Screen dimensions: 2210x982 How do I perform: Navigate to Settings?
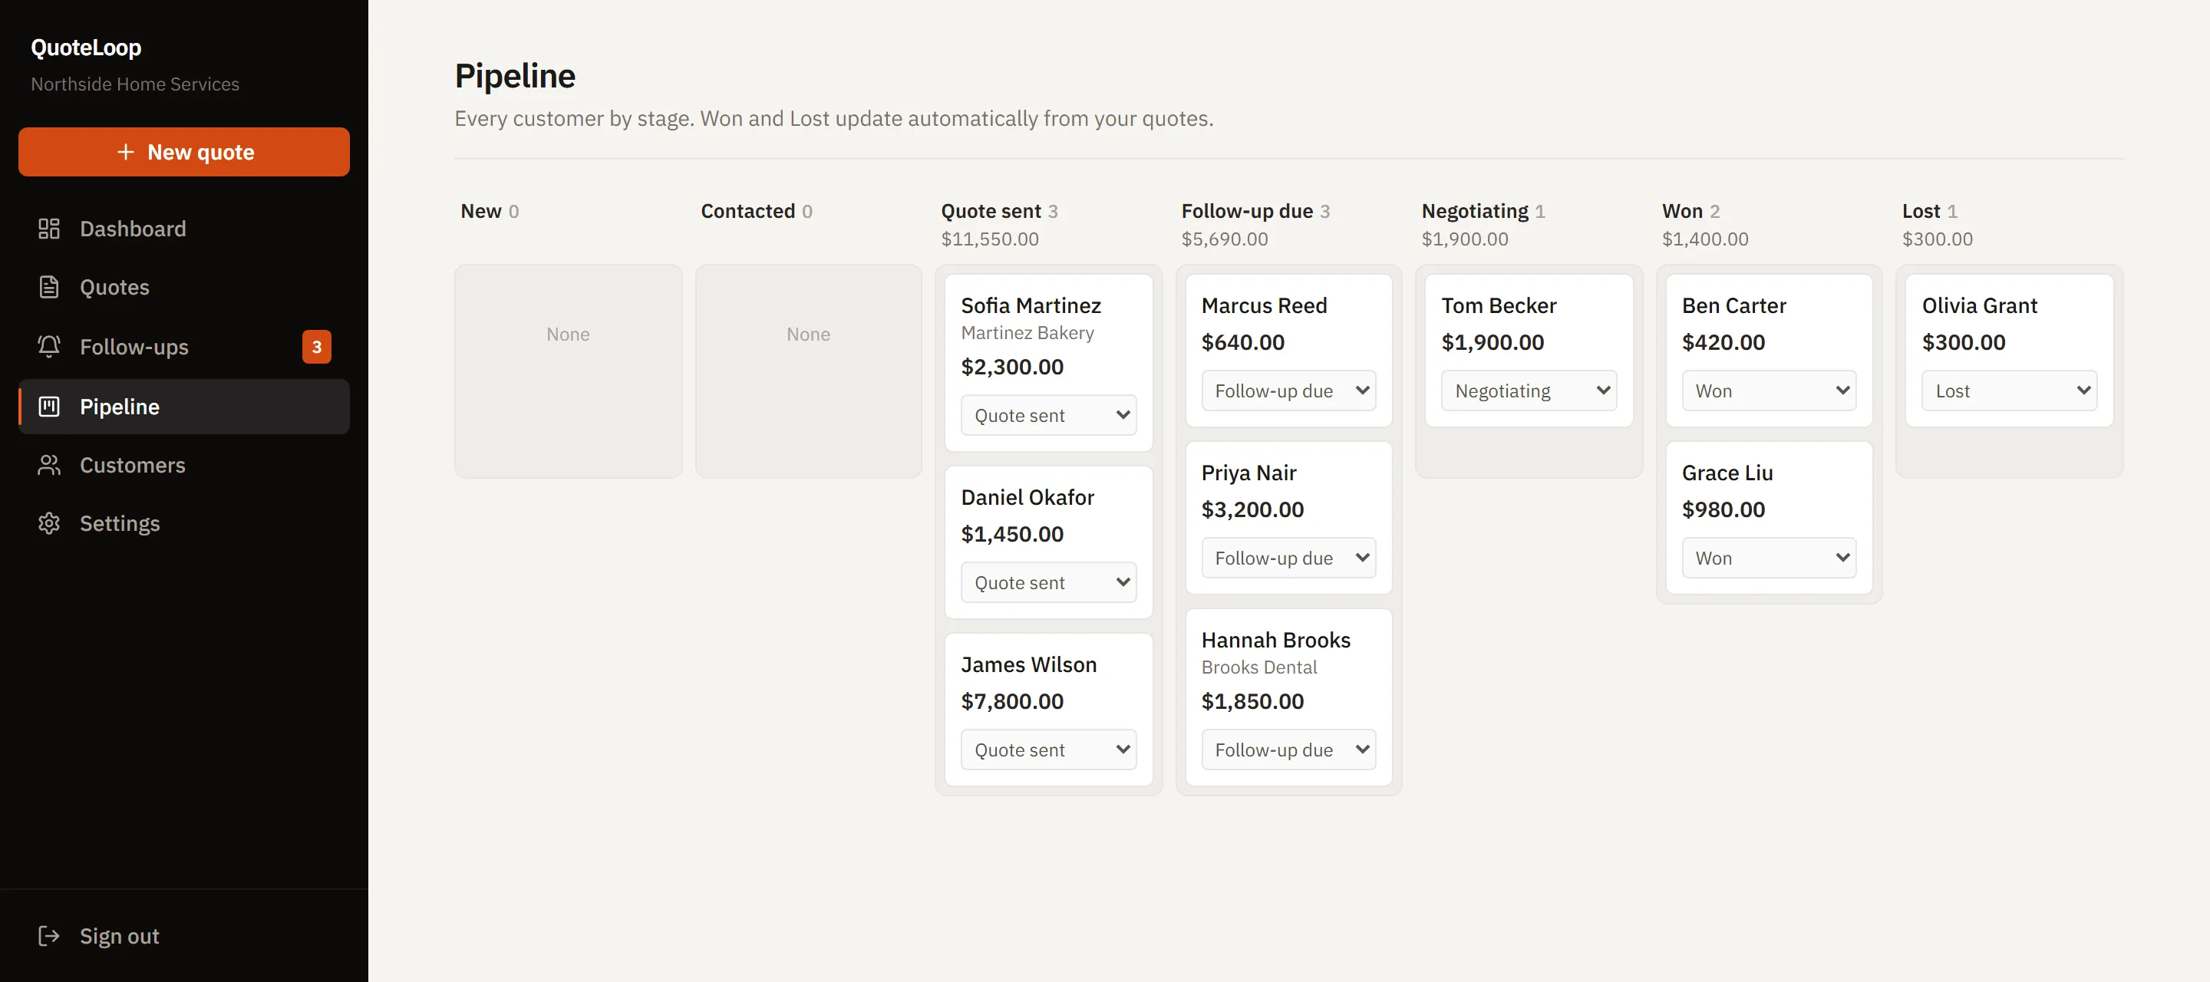click(x=183, y=523)
